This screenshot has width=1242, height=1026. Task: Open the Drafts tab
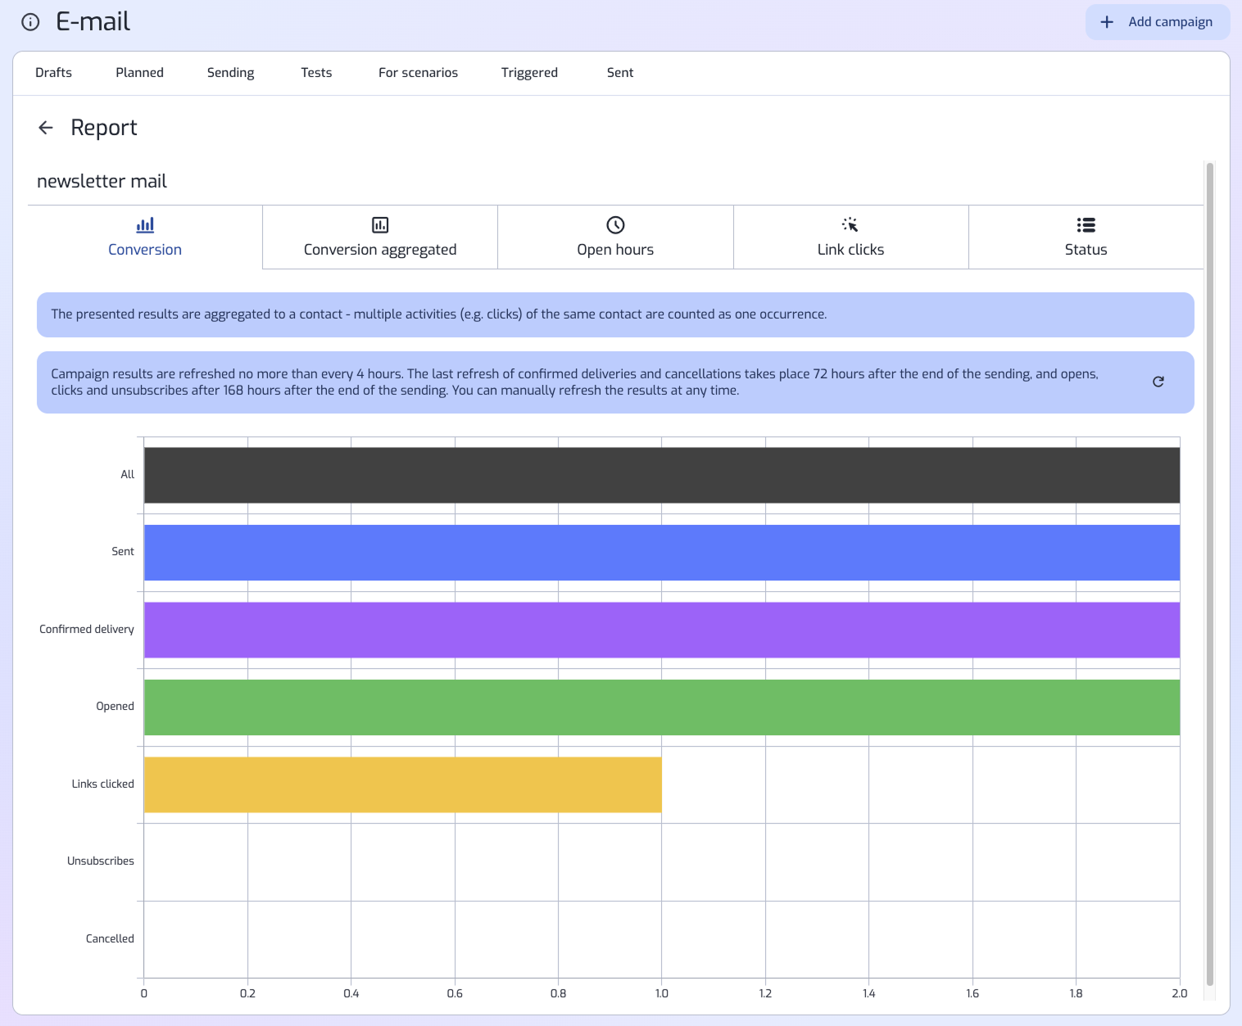(53, 73)
